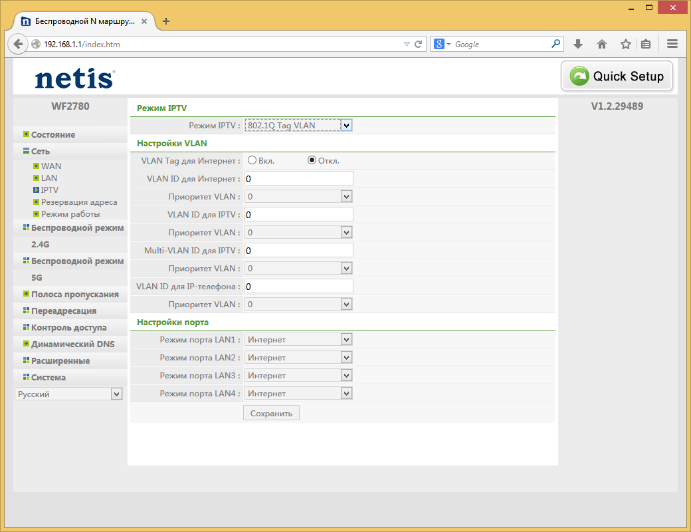The height and width of the screenshot is (532, 691).
Task: Open the Расширенные menu section
Action: (x=60, y=361)
